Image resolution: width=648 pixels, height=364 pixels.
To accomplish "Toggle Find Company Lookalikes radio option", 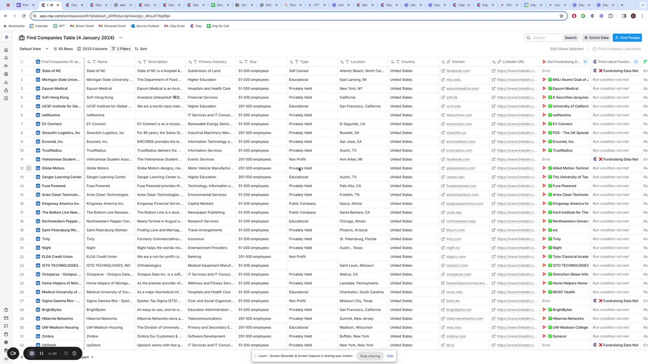I will click(594, 49).
